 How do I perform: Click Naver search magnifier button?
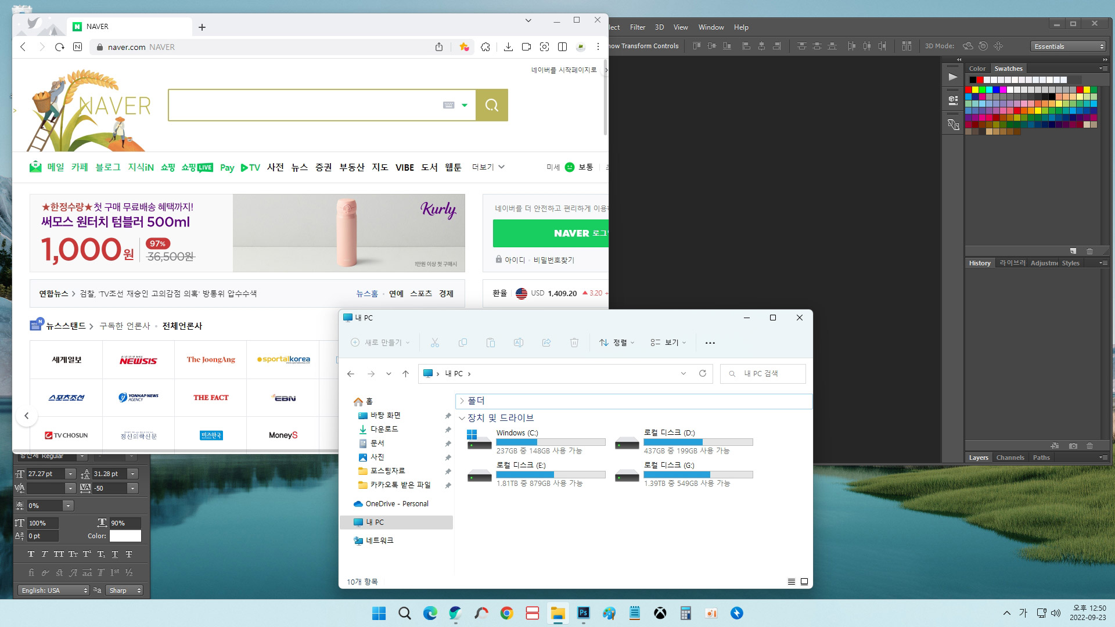pyautogui.click(x=491, y=105)
